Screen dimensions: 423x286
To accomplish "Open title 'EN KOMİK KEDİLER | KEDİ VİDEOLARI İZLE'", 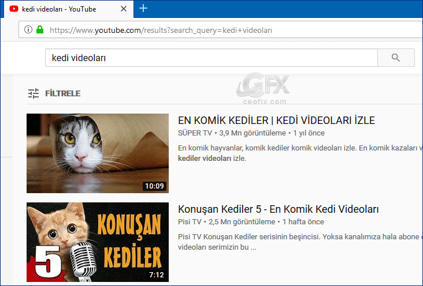I will tap(276, 121).
